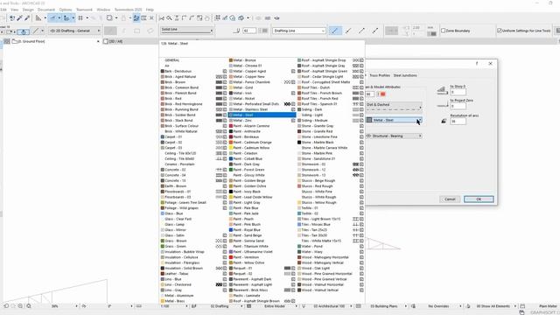Open the Solid Line linetype dropdown
560x315 pixels.
tap(187, 30)
